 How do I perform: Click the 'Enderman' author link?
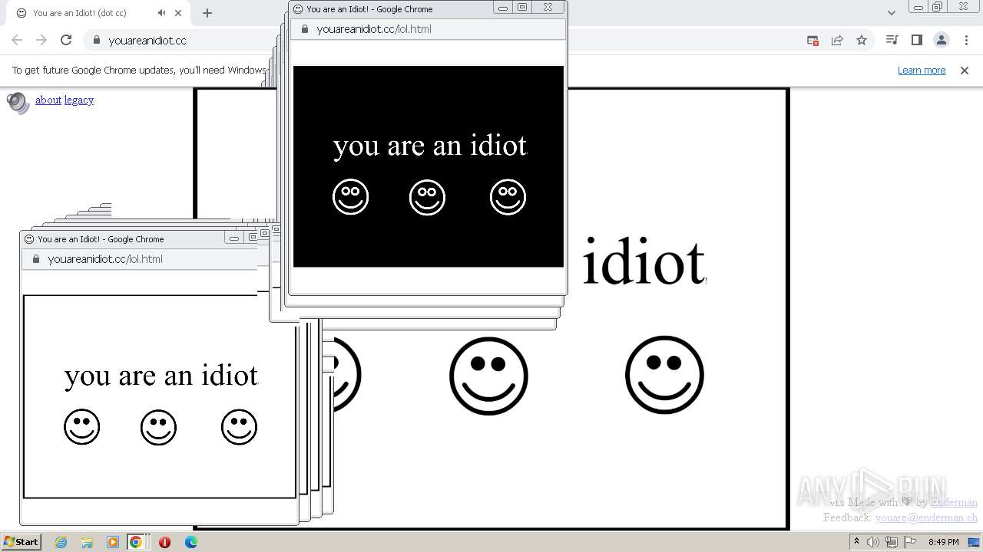pos(954,503)
